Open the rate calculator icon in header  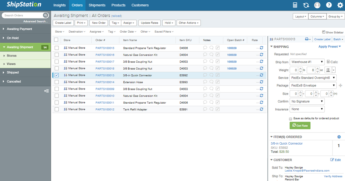click(295, 5)
